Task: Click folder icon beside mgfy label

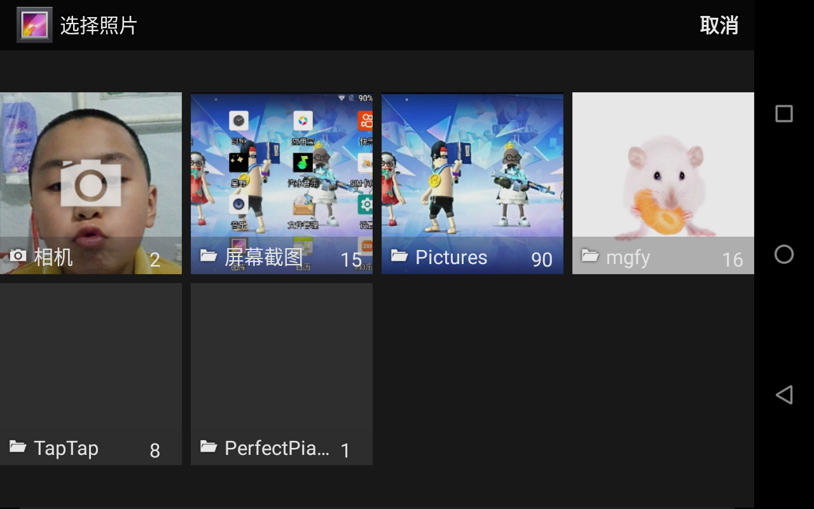Action: (x=590, y=256)
